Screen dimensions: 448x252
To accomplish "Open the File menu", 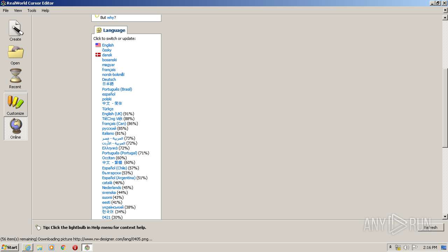I will (6, 10).
